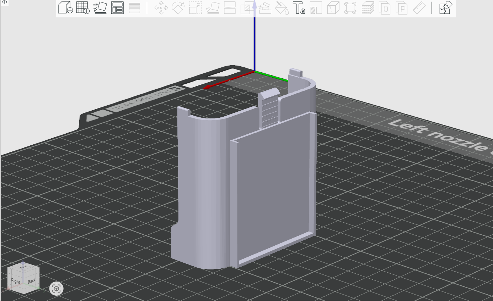This screenshot has width=493, height=301.
Task: Click the Arrange all objects layout icon
Action: [117, 8]
